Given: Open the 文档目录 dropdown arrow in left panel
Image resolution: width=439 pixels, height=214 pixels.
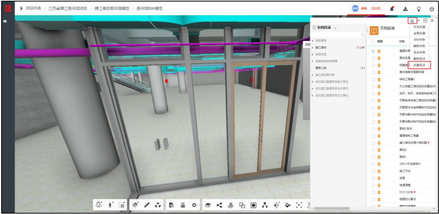Looking at the screenshot, I should tap(335, 28).
